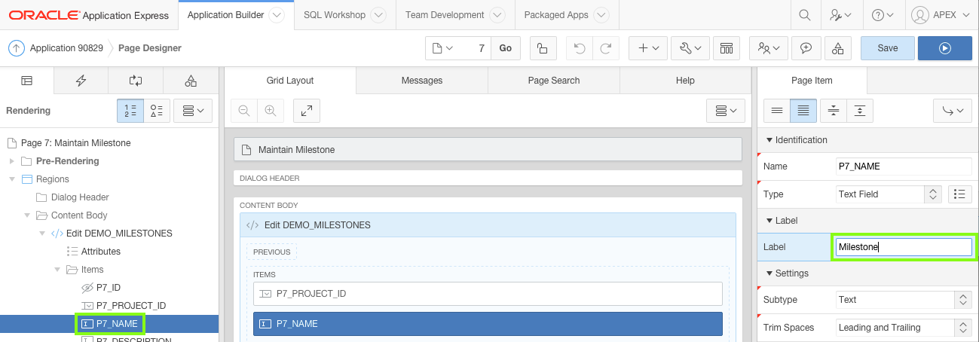Open the Shared Components icon

click(838, 48)
